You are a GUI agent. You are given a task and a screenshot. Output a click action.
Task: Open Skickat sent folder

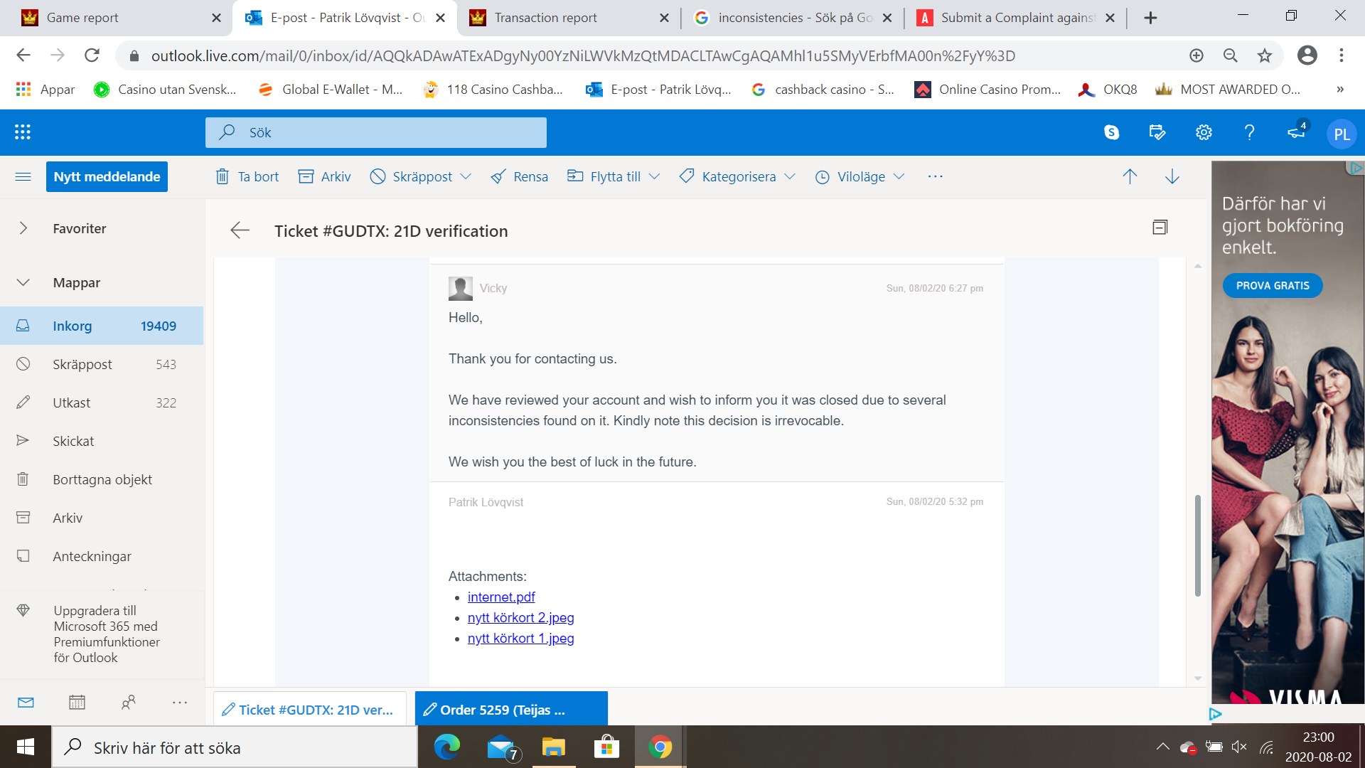[102, 441]
